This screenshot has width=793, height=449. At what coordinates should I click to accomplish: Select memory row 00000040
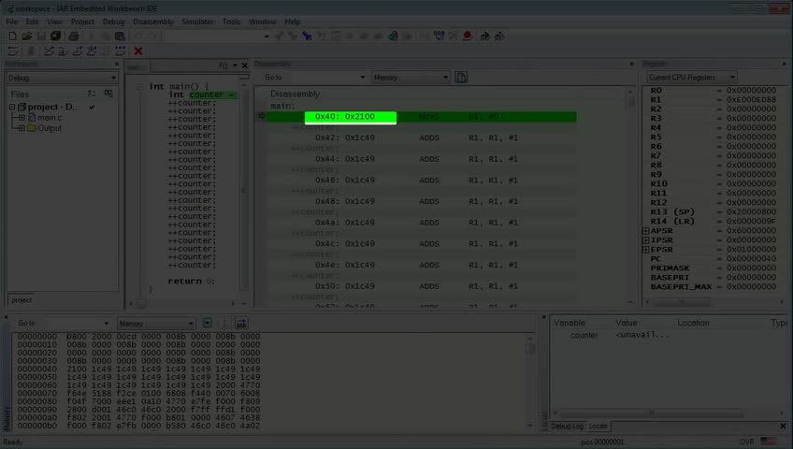(x=138, y=369)
